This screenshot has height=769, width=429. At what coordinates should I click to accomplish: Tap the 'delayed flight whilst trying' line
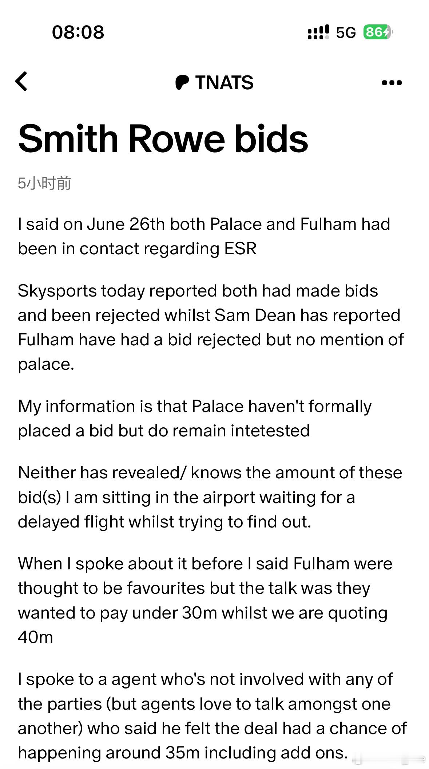pyautogui.click(x=164, y=522)
